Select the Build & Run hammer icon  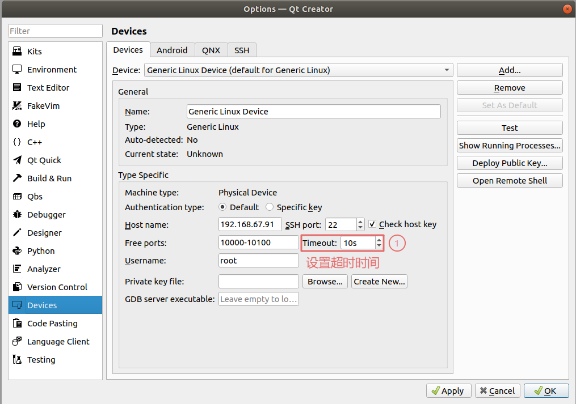click(x=17, y=178)
